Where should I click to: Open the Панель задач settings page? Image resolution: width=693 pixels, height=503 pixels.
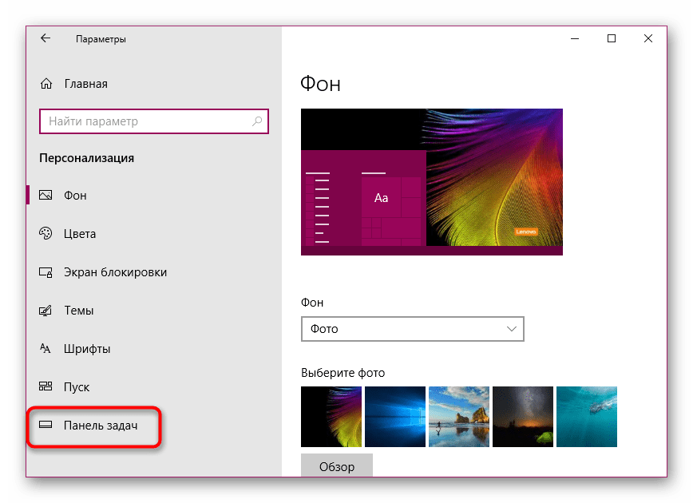click(x=101, y=426)
